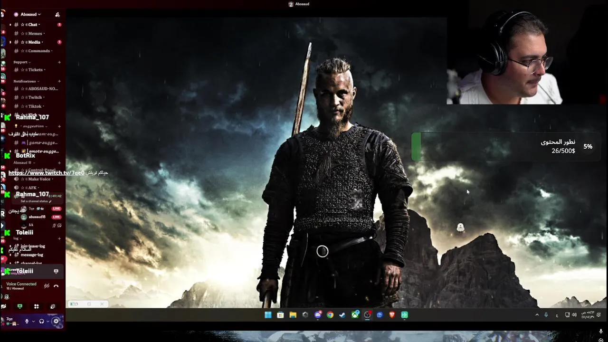
Task: Collapse the suggestion category
Action: [x=31, y=126]
